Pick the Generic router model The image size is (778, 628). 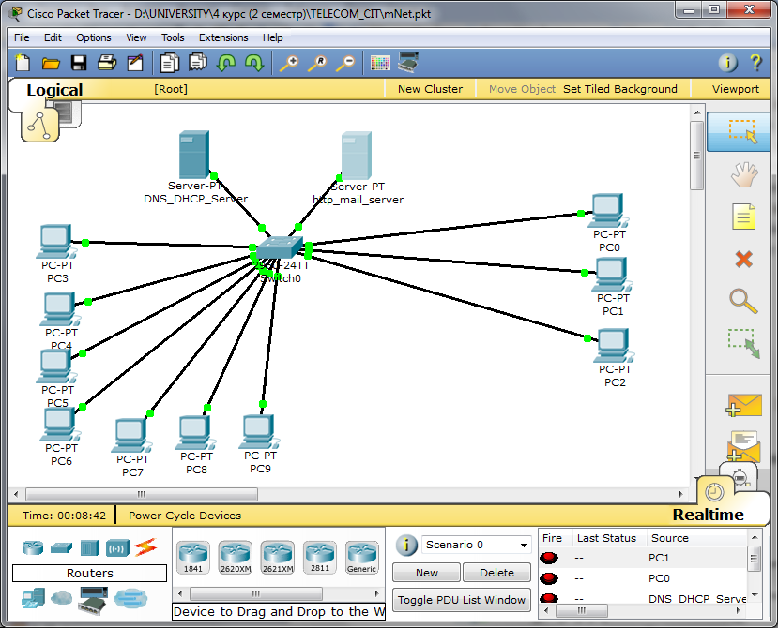(x=361, y=558)
